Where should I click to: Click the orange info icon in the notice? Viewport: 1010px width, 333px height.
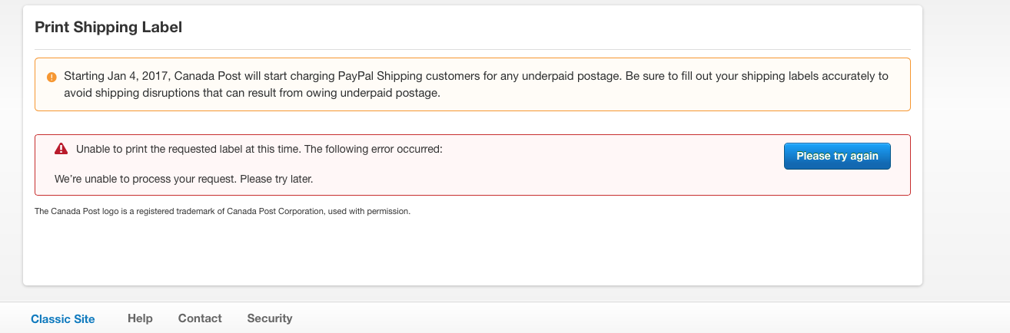(x=51, y=77)
